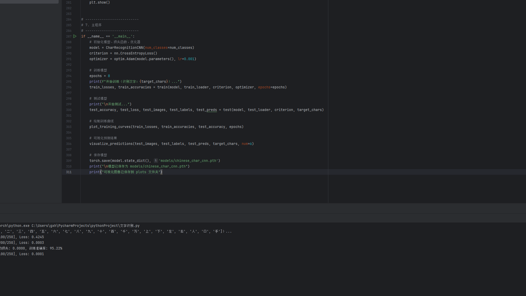Click nn.CrossEntropyLoss() on line 290
The width and height of the screenshot is (526, 296).
click(135, 53)
